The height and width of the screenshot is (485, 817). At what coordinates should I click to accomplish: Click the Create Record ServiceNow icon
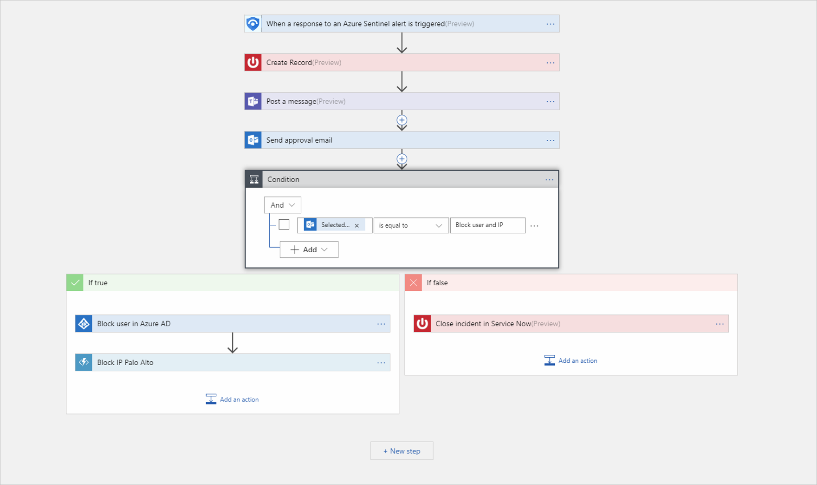pos(253,62)
